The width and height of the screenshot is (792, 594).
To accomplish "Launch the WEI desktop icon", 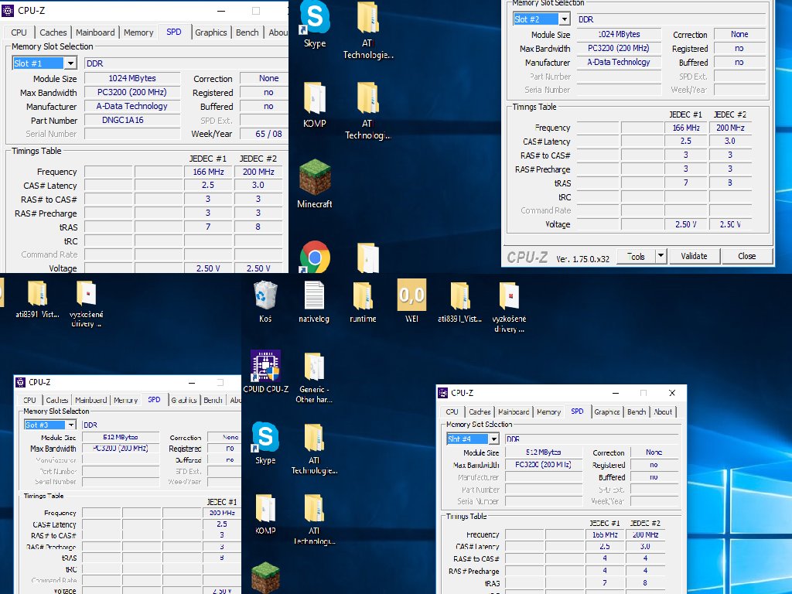I will (x=411, y=295).
